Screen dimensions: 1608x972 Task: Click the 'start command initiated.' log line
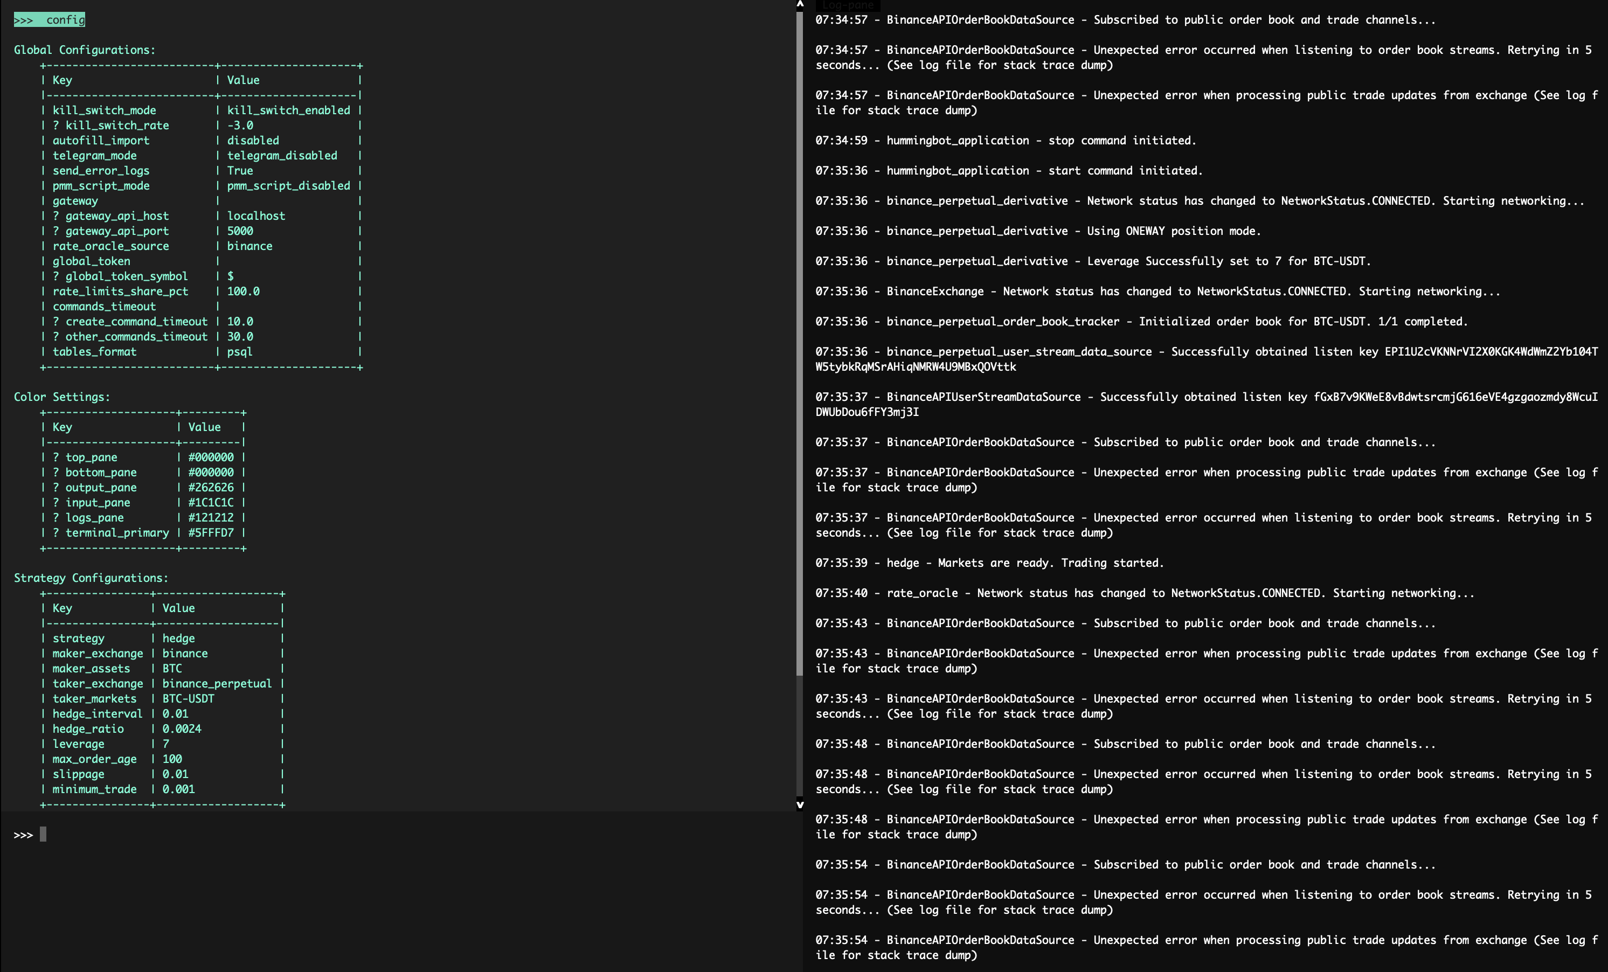(1009, 170)
